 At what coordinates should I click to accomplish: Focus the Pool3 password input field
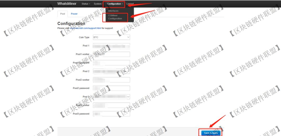point(111,114)
